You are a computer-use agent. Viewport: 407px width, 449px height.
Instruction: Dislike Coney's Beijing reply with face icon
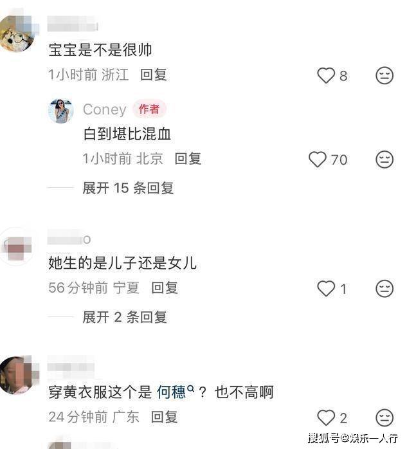click(x=384, y=160)
